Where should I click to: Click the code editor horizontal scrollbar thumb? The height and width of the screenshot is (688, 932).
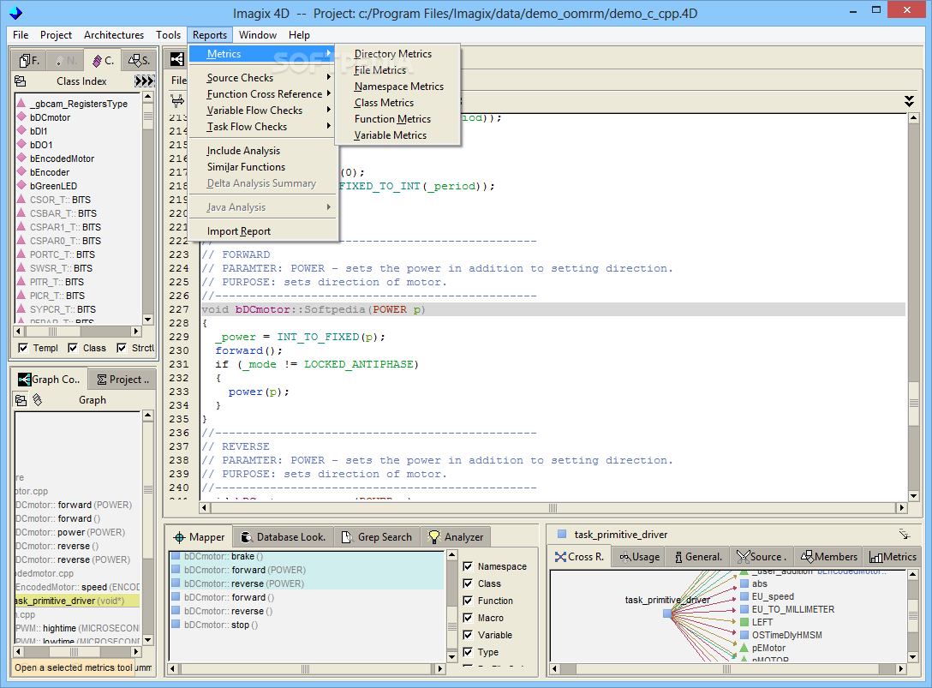point(553,508)
